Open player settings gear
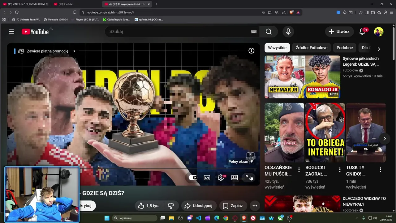This screenshot has width=396, height=223. [x=221, y=177]
